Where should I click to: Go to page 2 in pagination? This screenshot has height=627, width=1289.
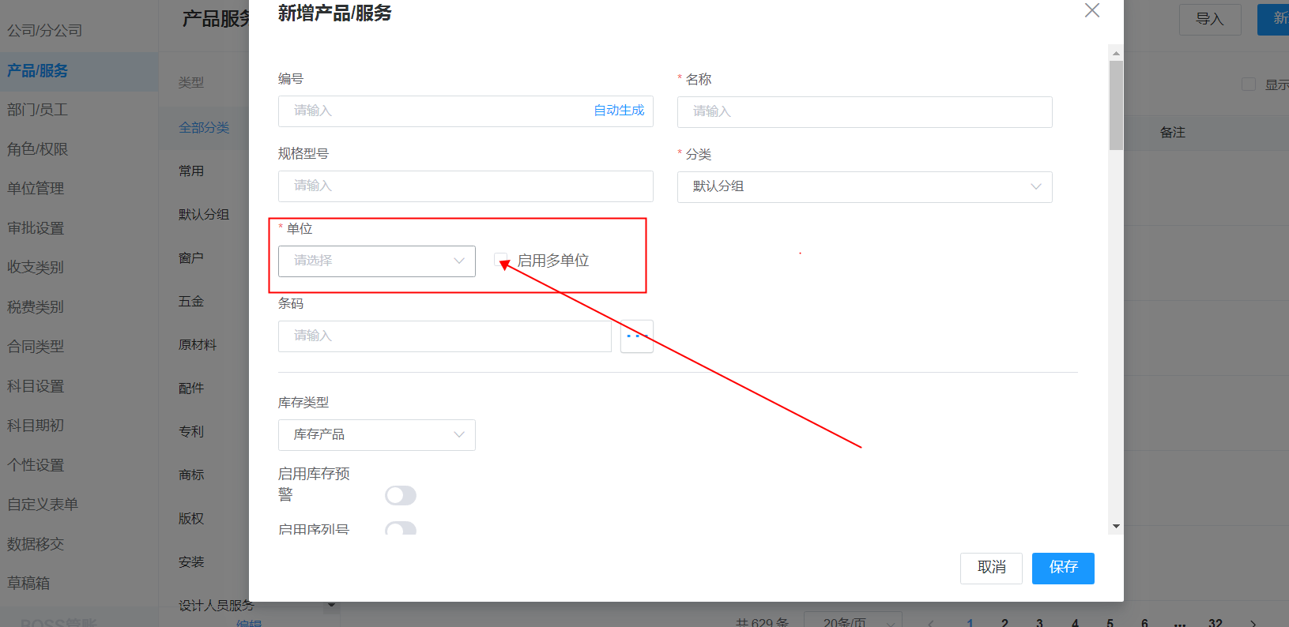[x=1004, y=622]
